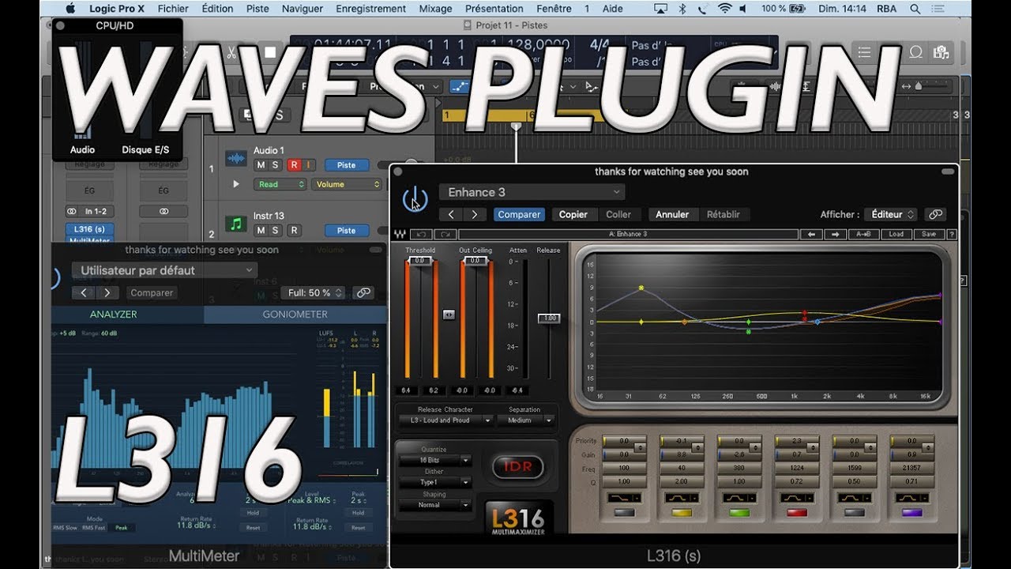The image size is (1011, 569).
Task: Click Waves previous preset left arrow
Action: pyautogui.click(x=811, y=234)
